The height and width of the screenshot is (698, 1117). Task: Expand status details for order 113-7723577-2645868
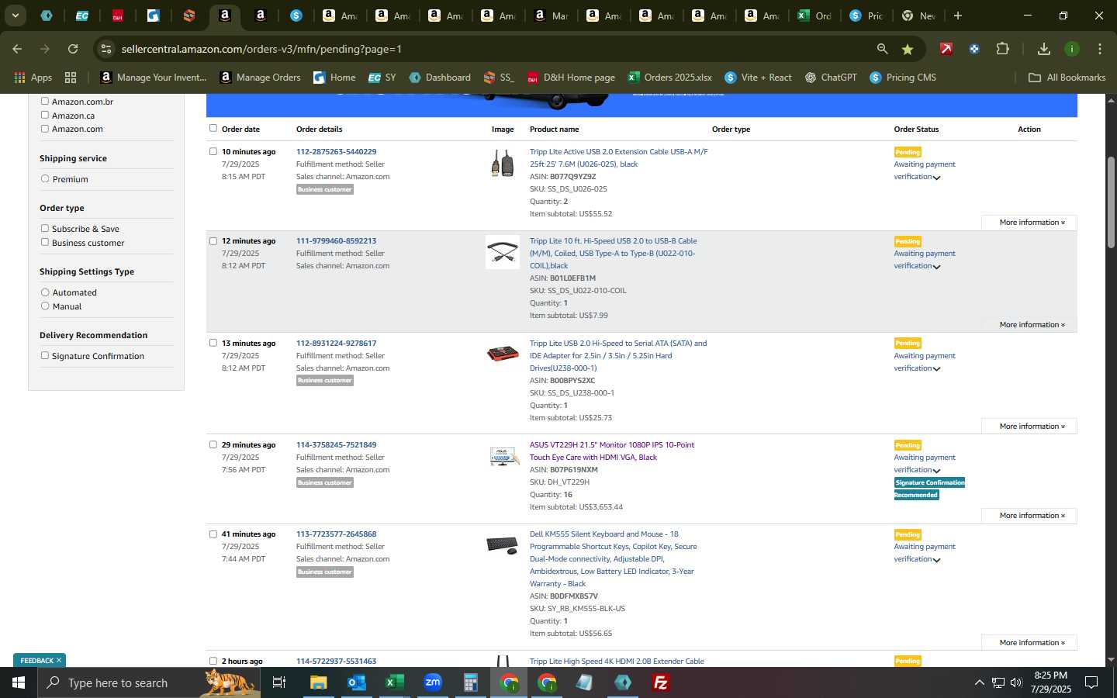coord(937,560)
